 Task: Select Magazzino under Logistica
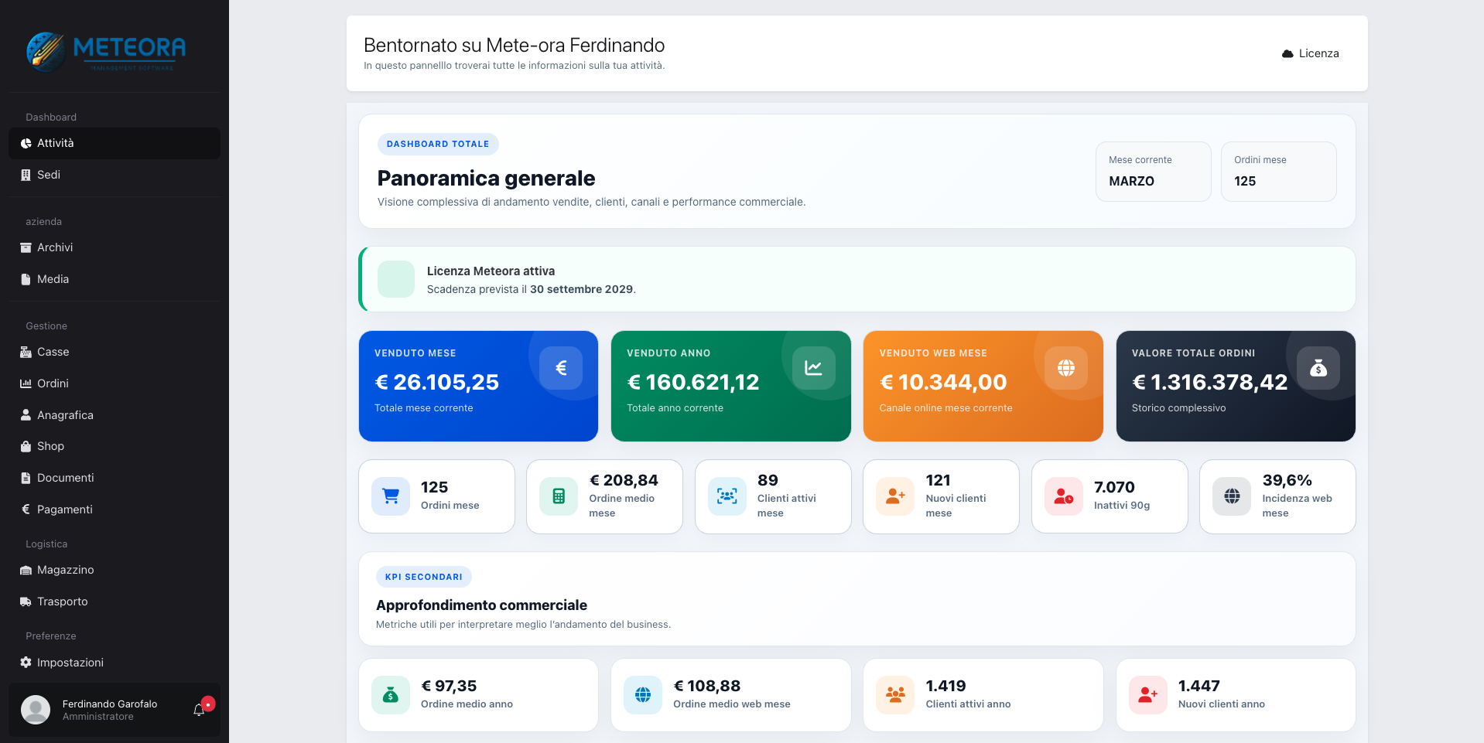(x=65, y=570)
